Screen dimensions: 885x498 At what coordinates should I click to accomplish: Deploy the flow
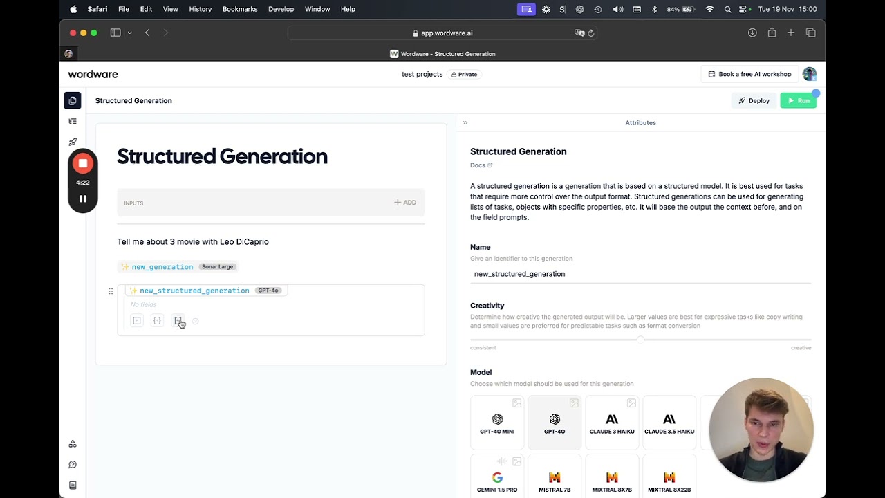tap(754, 100)
